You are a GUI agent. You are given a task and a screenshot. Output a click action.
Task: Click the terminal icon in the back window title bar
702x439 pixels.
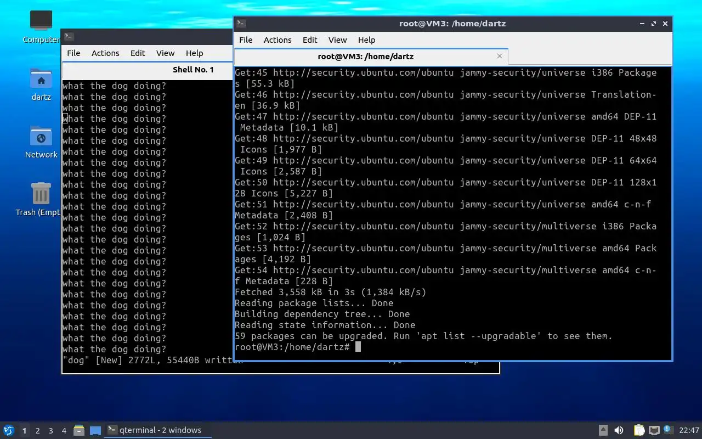[x=69, y=37]
